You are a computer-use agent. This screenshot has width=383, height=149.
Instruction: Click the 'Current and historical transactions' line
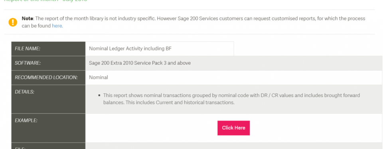tap(169, 103)
